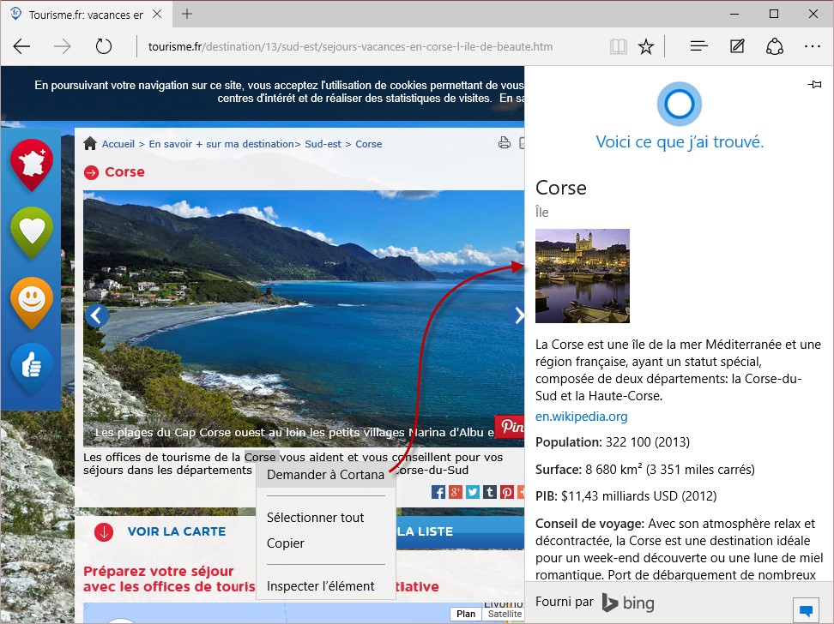This screenshot has height=624, width=834.
Task: Select 'Copier' in the context menu
Action: [286, 543]
